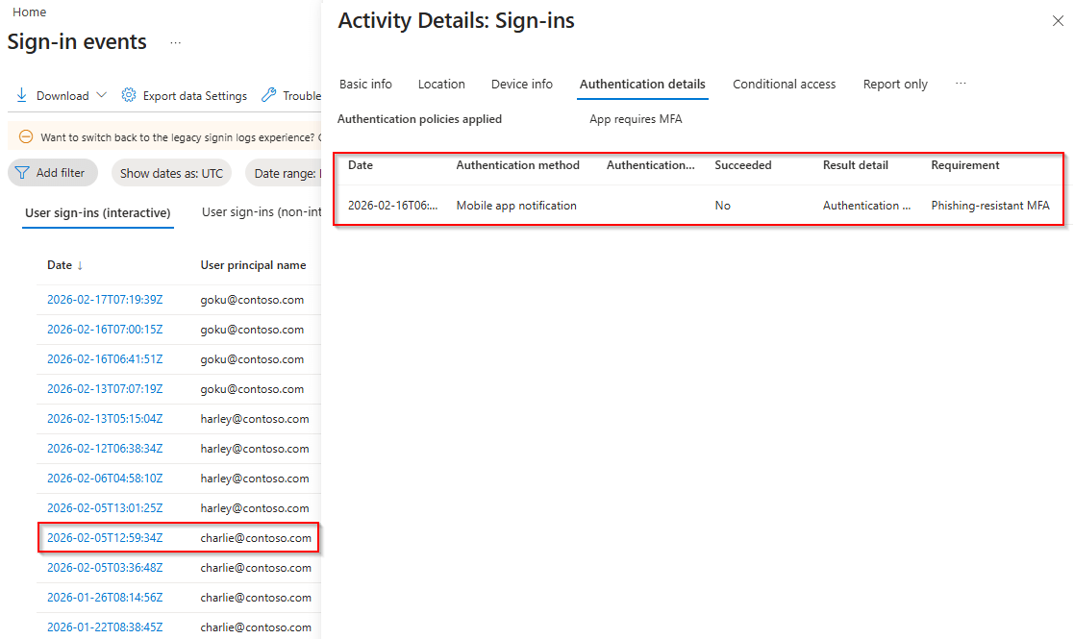Navigate to Home via the breadcrumb
This screenshot has width=1074, height=639.
[x=29, y=12]
